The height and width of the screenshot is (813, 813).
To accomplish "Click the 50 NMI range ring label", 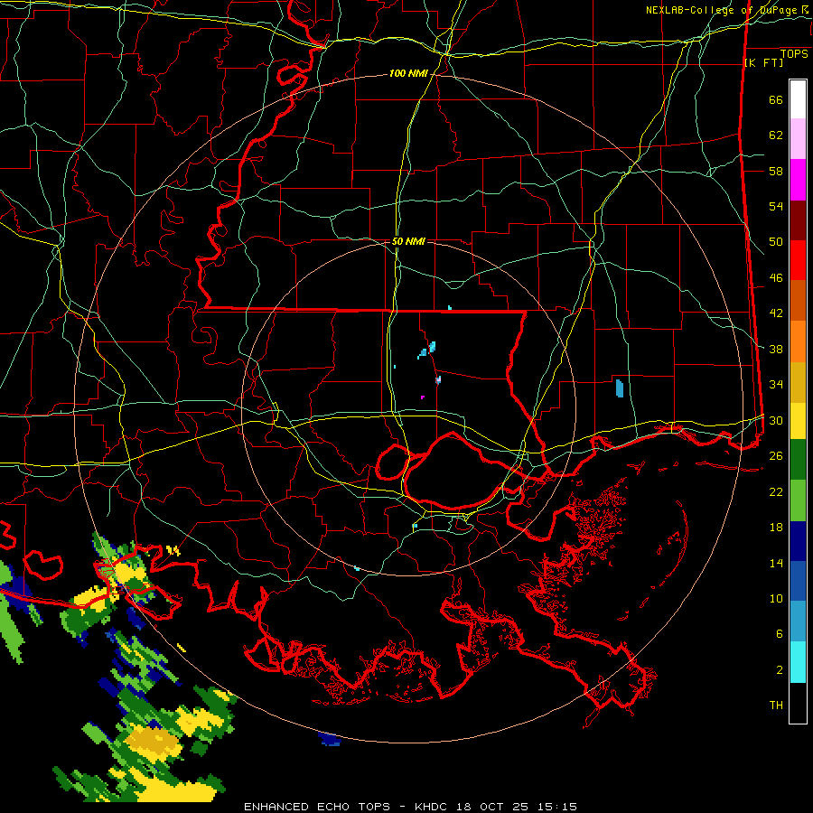I will pos(408,241).
